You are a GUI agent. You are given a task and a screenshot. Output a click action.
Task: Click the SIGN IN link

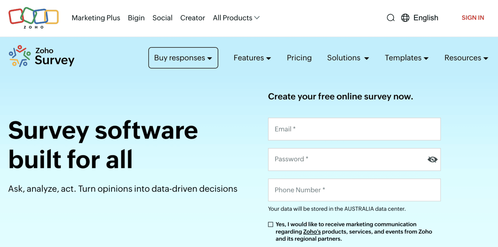tap(473, 18)
